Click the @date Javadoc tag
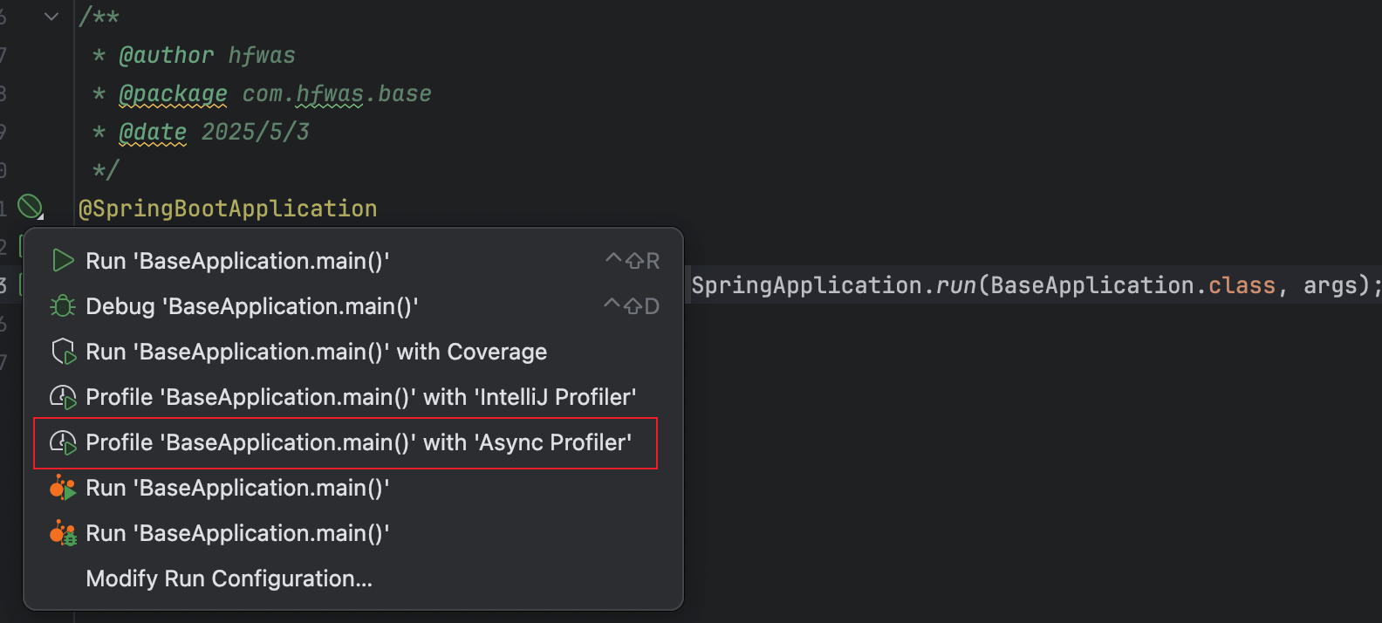The image size is (1382, 623). point(153,132)
